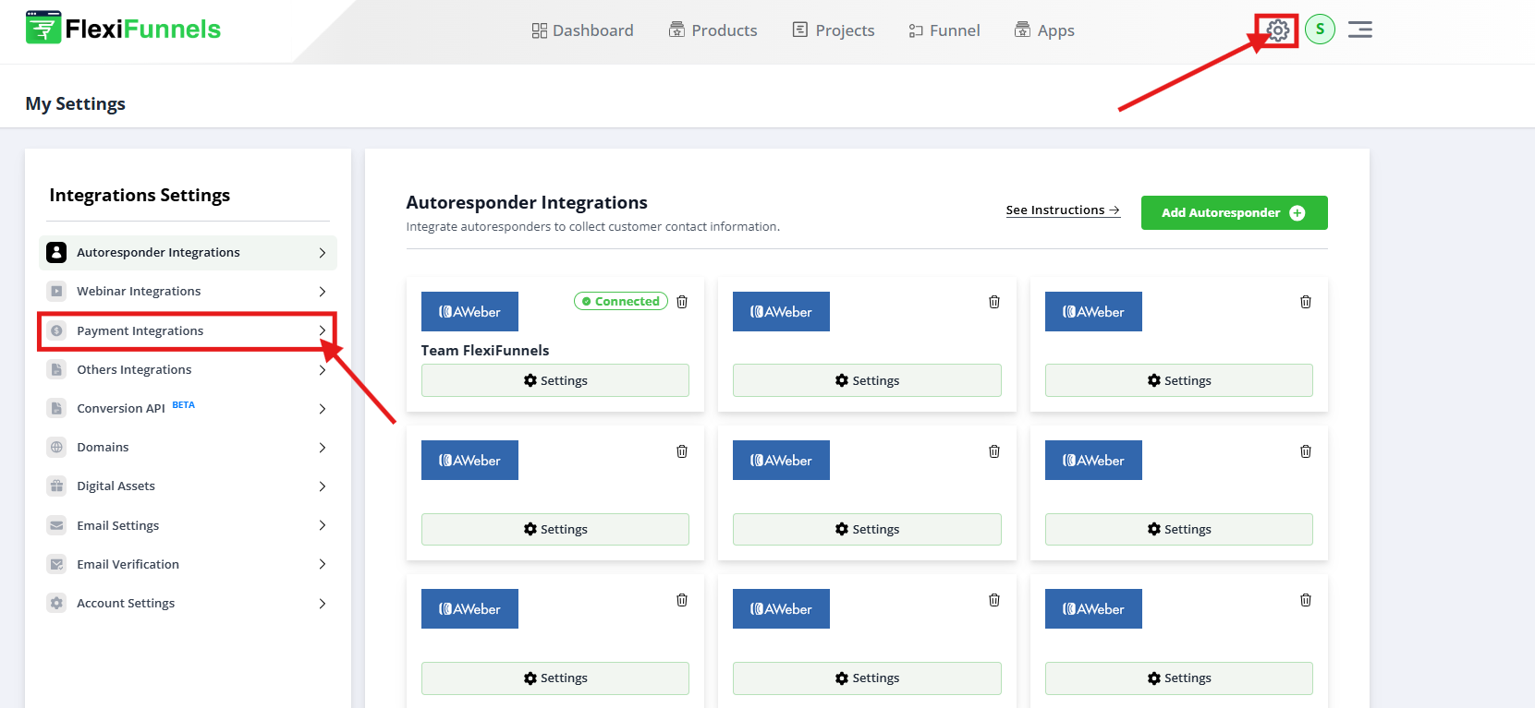Click the Email Settings envelope icon
Image resolution: width=1535 pixels, height=708 pixels.
(56, 525)
